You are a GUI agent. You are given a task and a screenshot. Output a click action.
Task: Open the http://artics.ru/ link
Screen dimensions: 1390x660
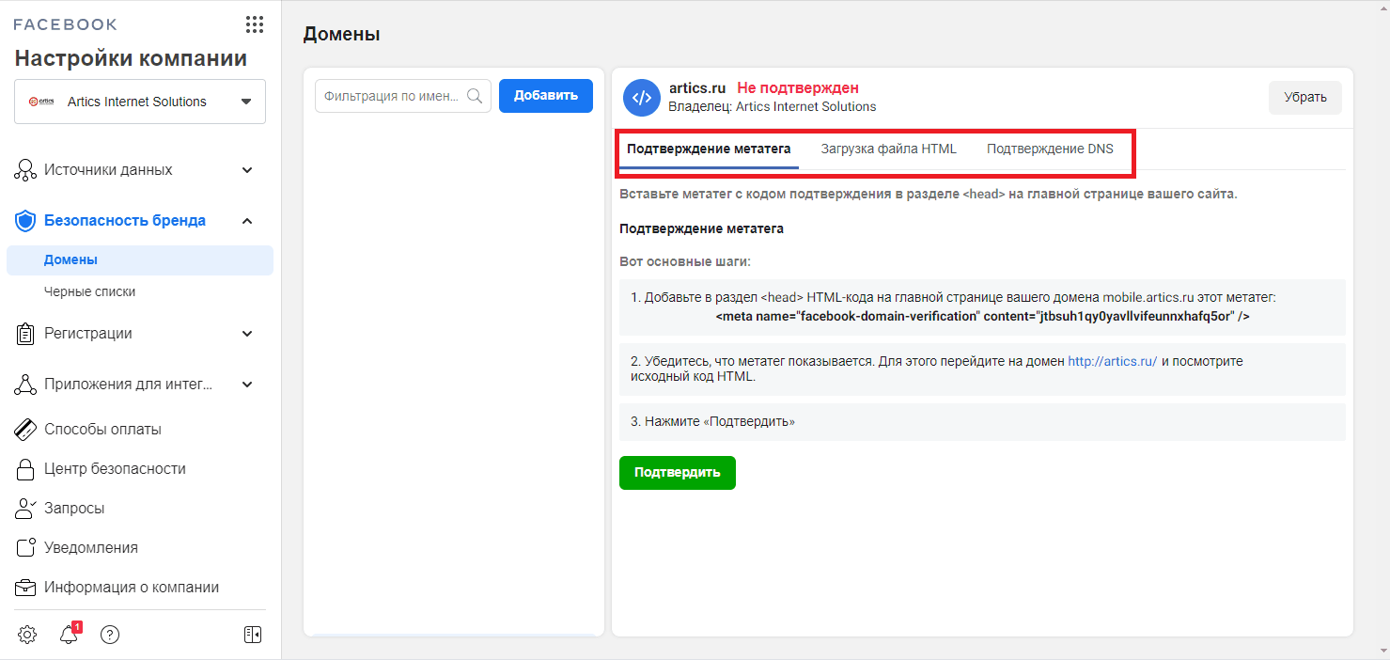tap(1112, 361)
